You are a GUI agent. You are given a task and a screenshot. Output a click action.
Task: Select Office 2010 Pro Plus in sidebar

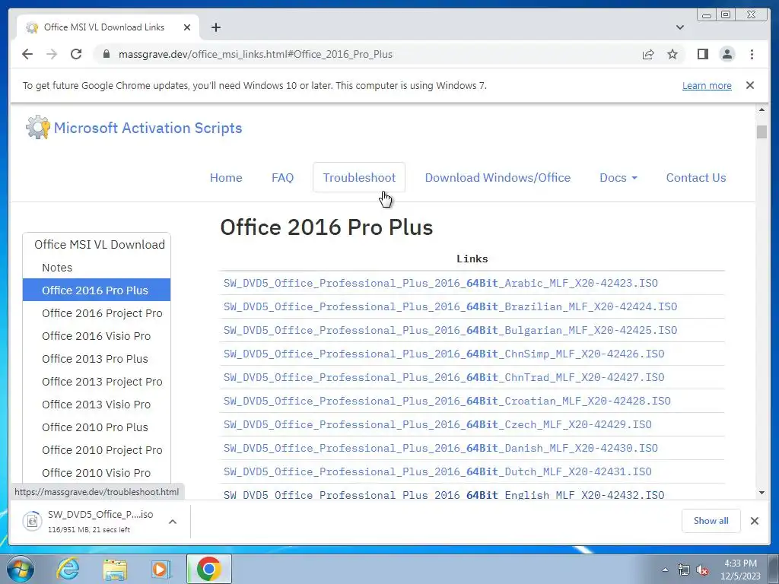97,427
